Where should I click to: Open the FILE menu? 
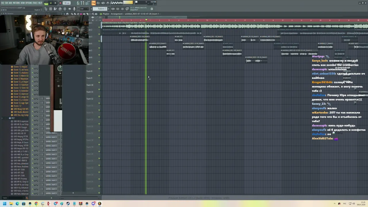click(3, 3)
